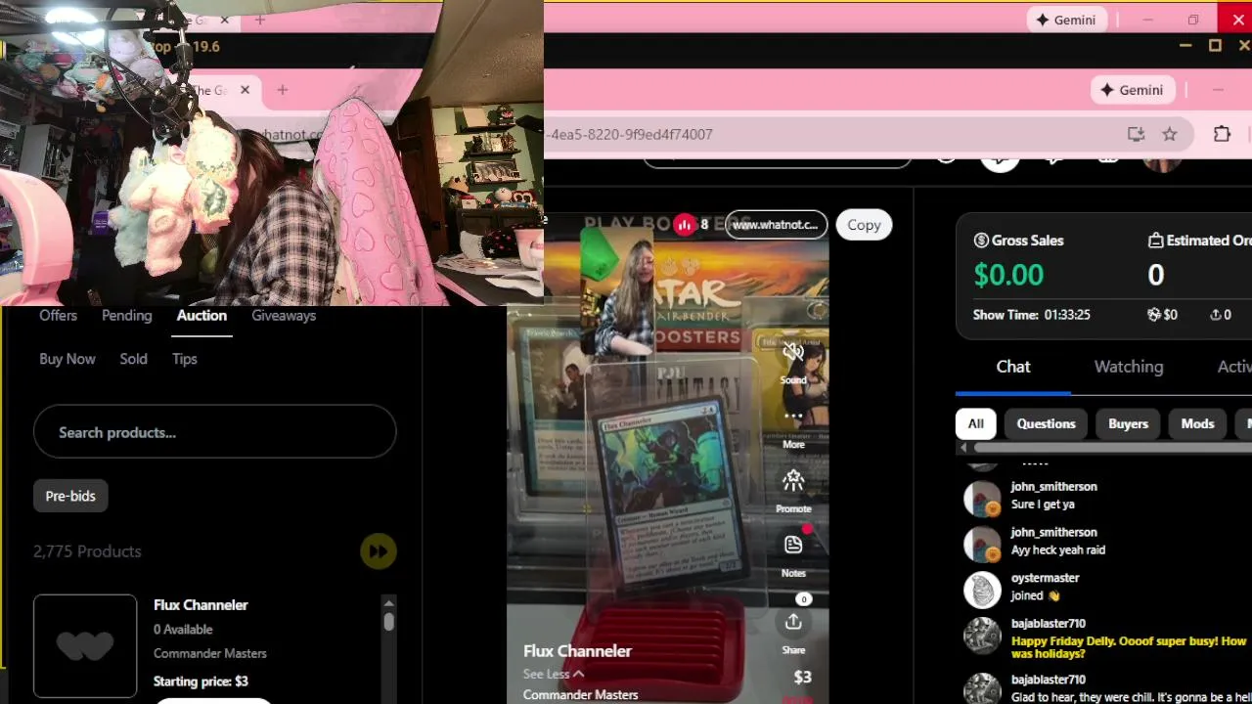Open the Estimated Orders bag icon

(1155, 241)
